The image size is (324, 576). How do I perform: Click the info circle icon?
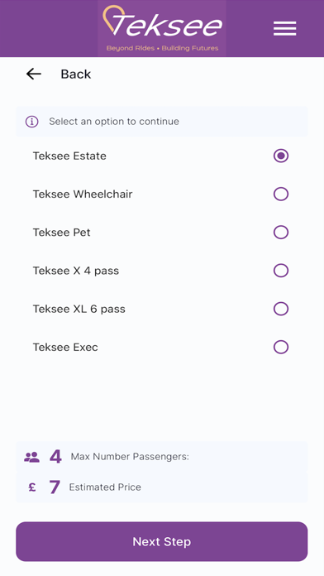32,122
